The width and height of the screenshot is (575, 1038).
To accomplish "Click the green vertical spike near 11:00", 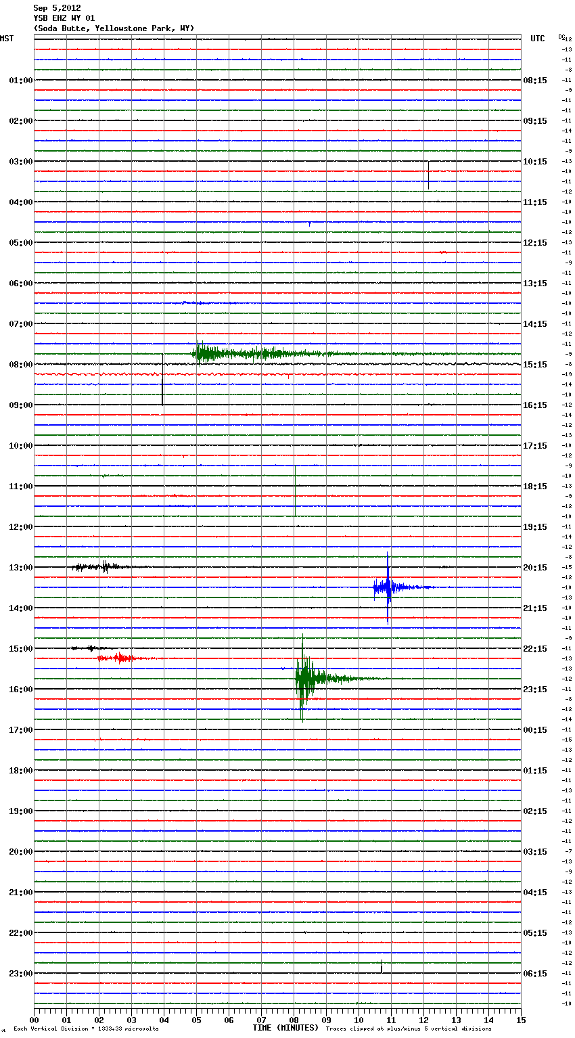I will point(294,491).
